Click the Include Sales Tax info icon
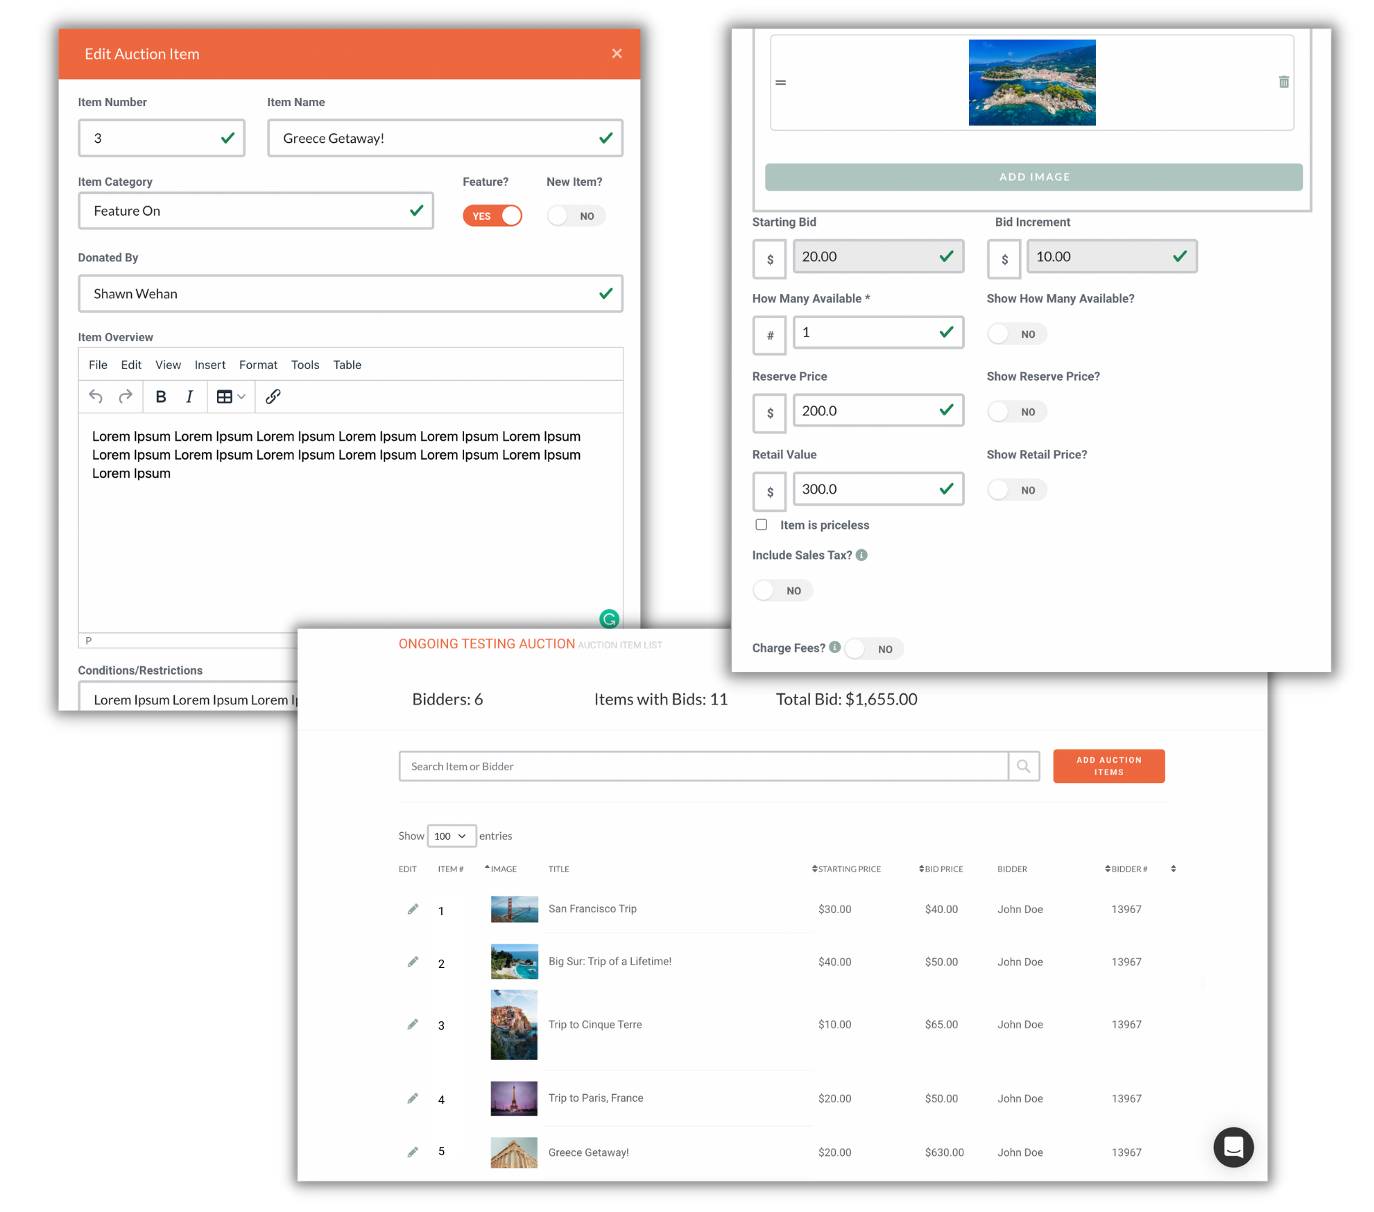 861,555
